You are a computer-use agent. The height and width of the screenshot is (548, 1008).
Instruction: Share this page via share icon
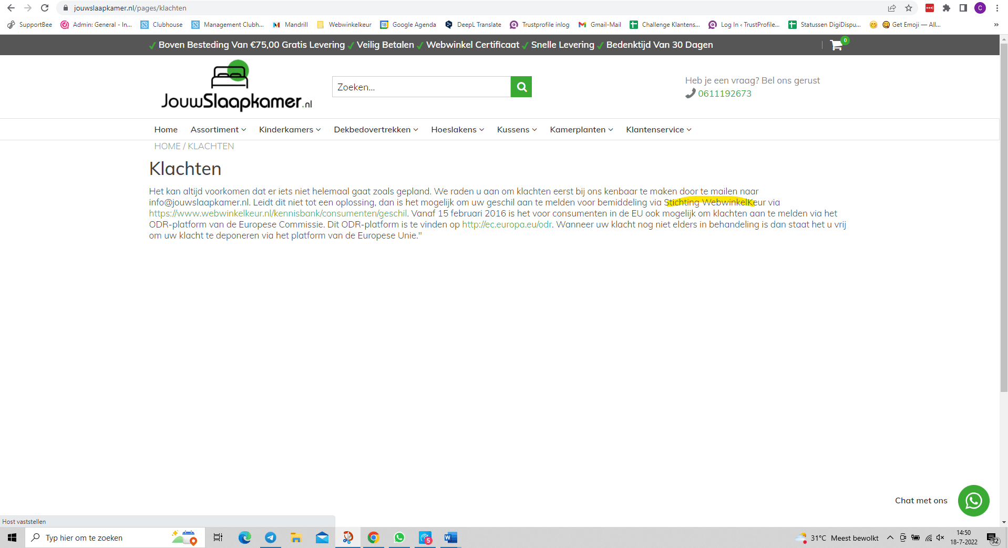(x=892, y=8)
